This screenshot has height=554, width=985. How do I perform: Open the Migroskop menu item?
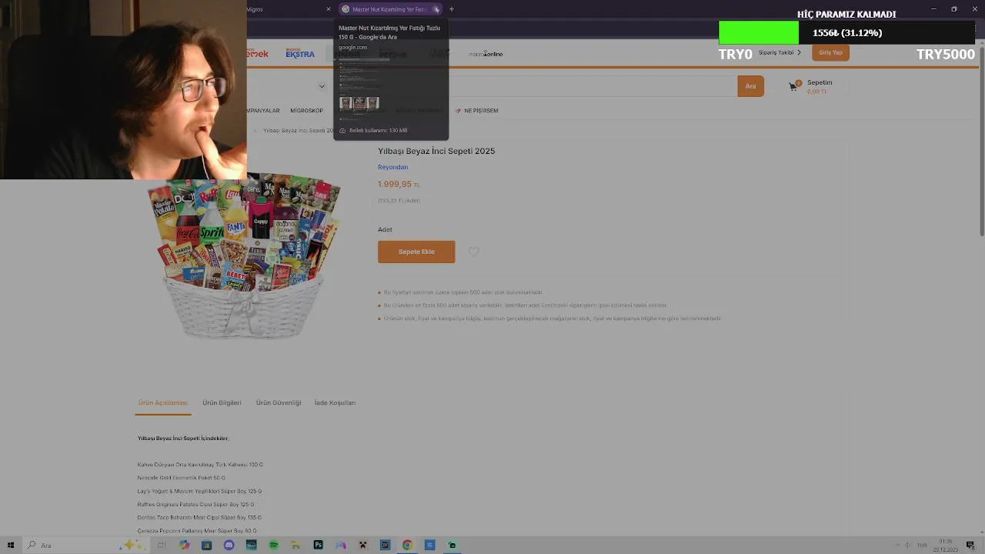pyautogui.click(x=306, y=111)
